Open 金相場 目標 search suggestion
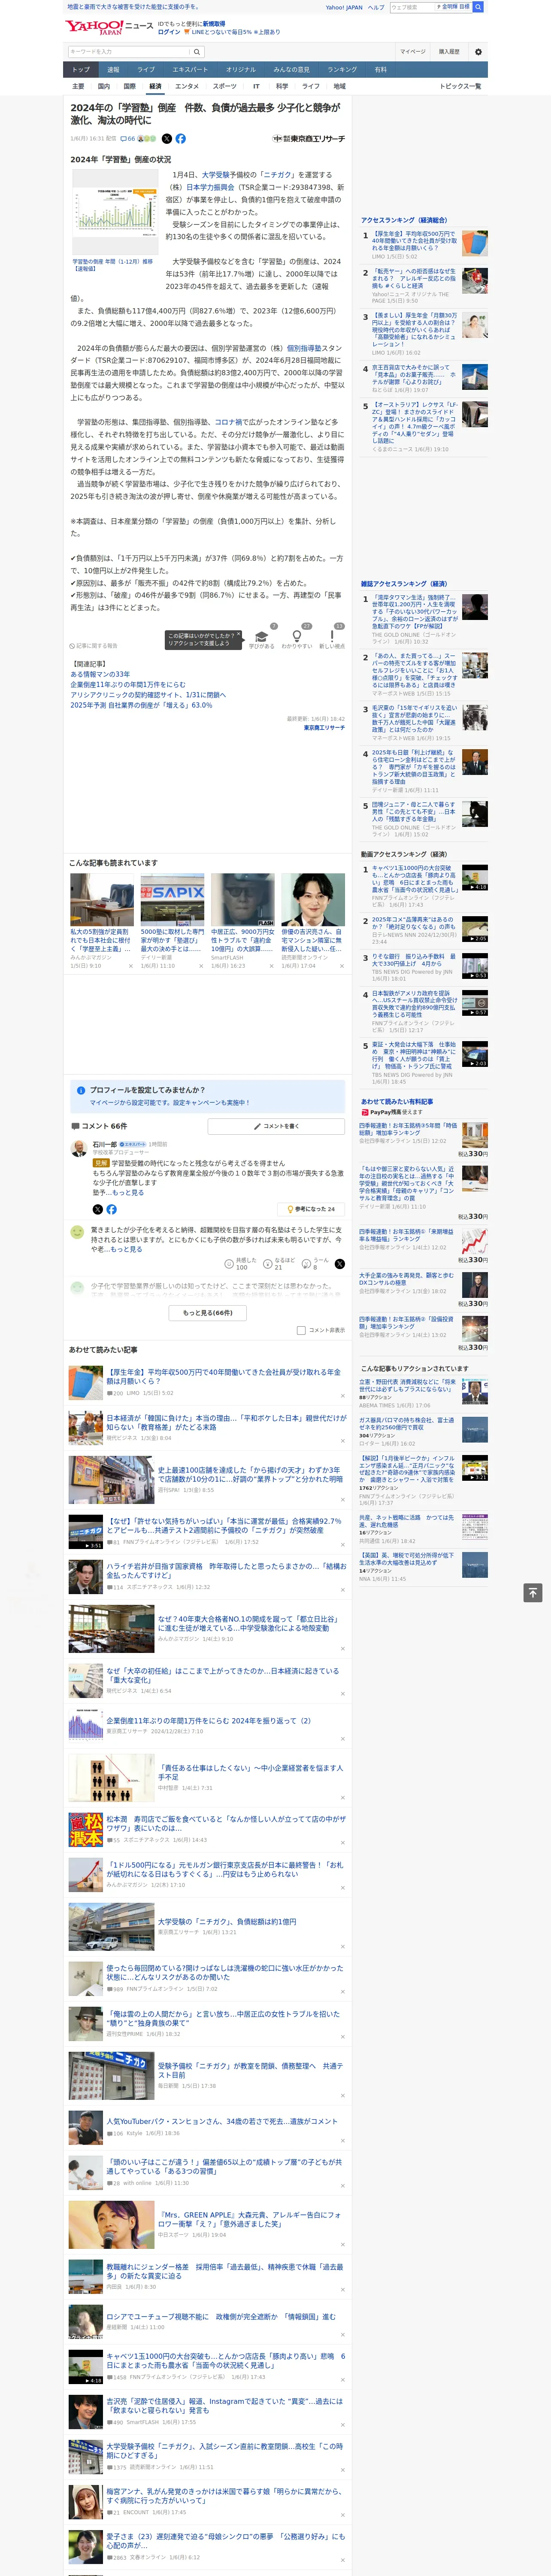This screenshot has height=2576, width=551. coord(453,7)
